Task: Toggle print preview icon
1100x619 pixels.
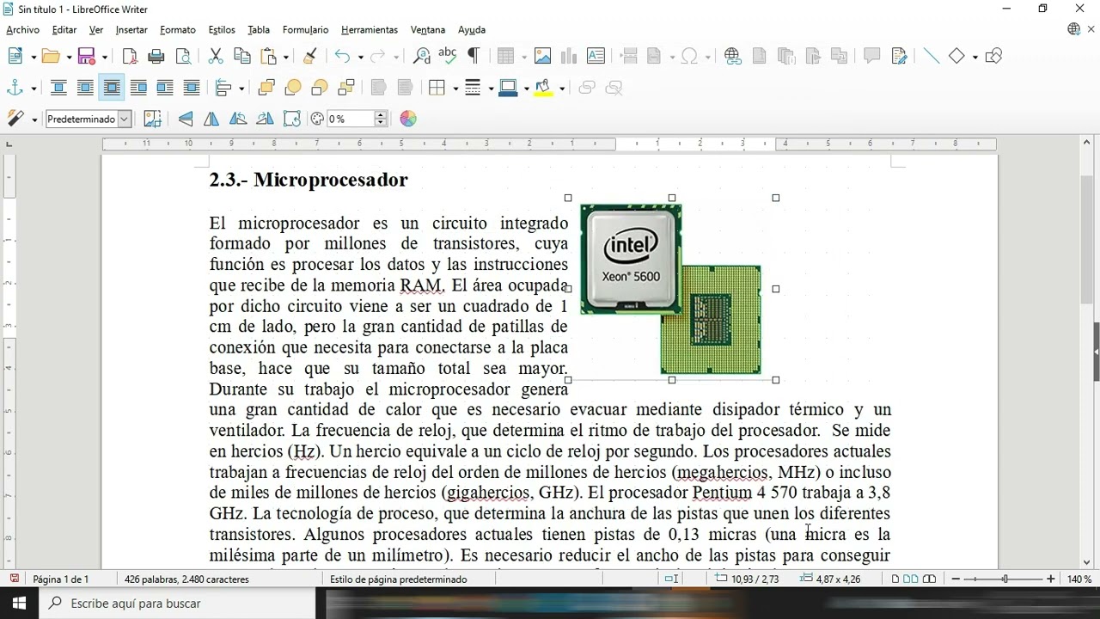Action: click(183, 56)
